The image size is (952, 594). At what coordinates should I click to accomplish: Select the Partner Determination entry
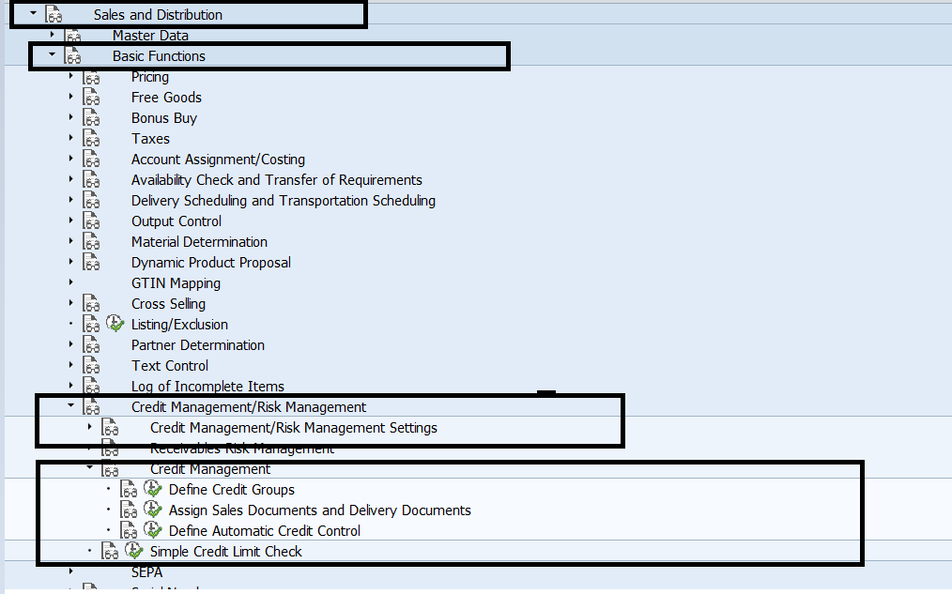197,345
